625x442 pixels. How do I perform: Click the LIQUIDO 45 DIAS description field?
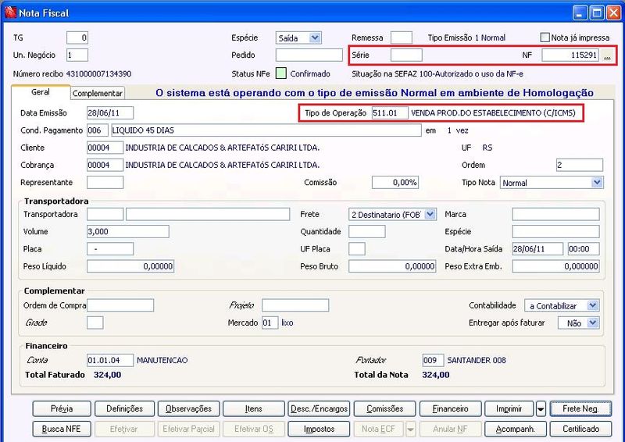tap(266, 130)
